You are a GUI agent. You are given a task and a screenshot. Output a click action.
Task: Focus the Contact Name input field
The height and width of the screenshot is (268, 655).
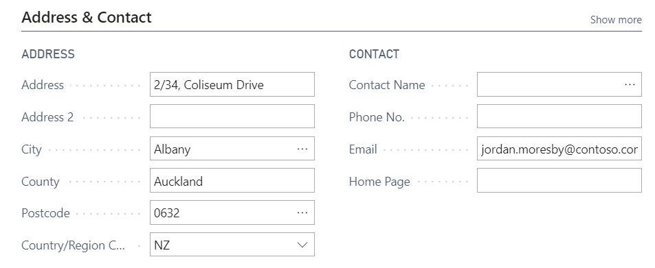pyautogui.click(x=559, y=84)
